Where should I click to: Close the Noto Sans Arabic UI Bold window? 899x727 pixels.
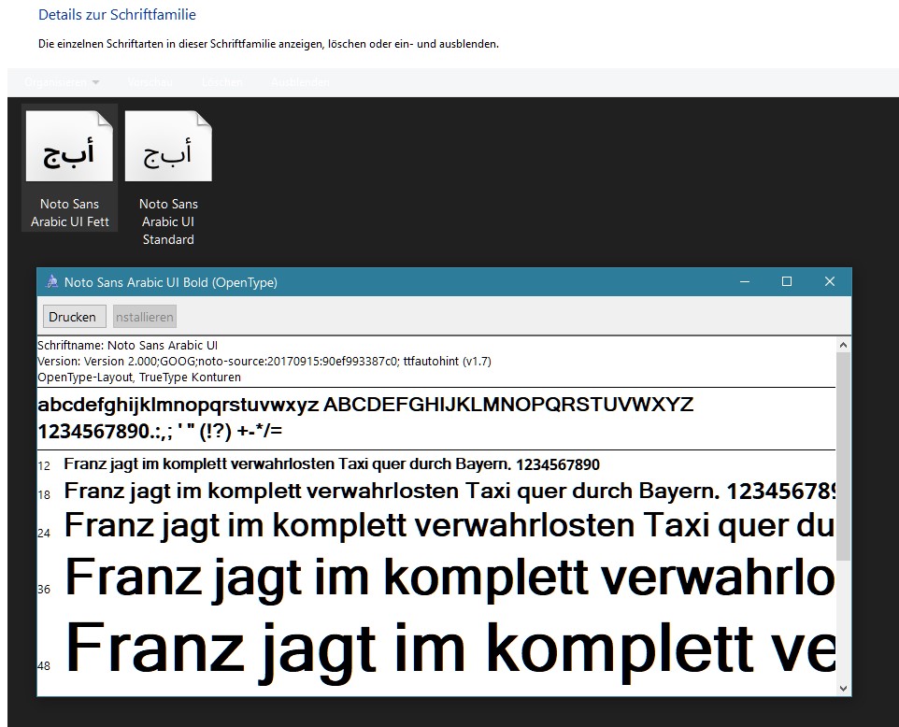(x=829, y=282)
